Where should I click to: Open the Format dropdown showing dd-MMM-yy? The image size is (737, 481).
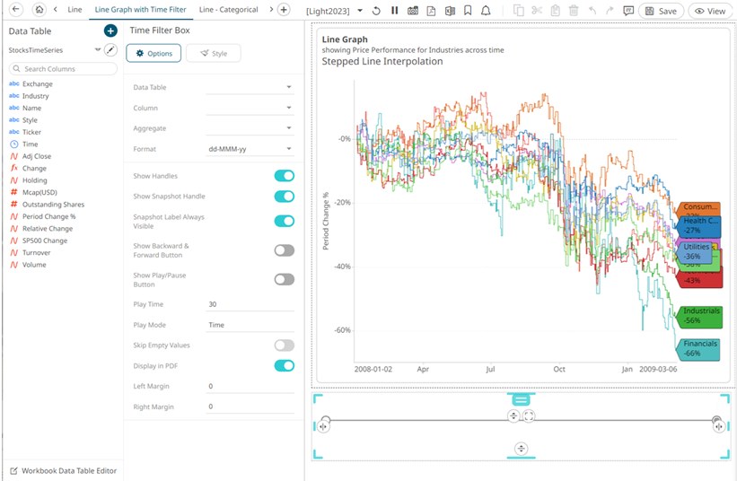tap(250, 149)
